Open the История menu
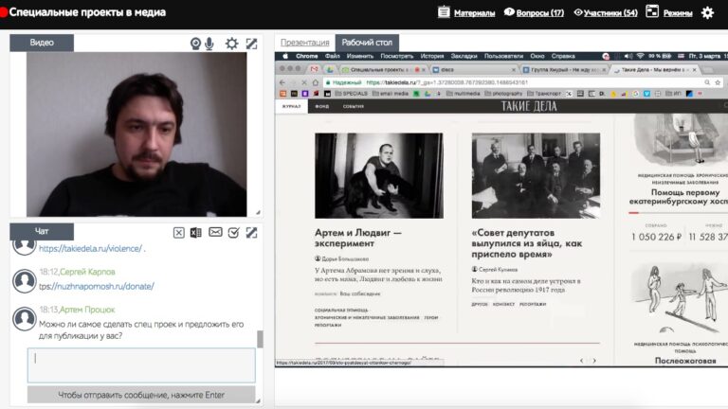The image size is (728, 409). pos(432,56)
